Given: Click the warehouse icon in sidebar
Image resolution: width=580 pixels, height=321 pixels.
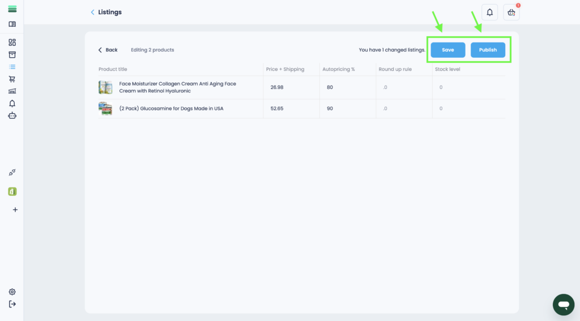Looking at the screenshot, I should 12,91.
